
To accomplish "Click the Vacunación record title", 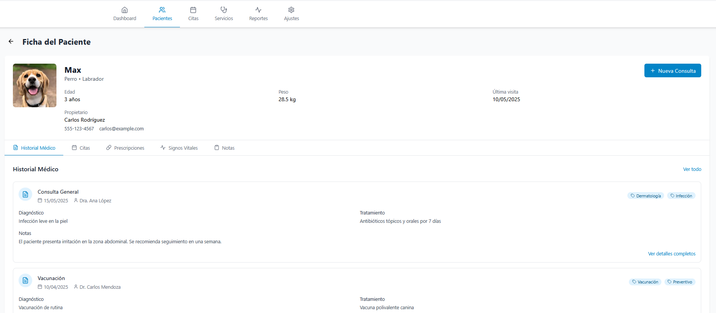I will pos(51,278).
